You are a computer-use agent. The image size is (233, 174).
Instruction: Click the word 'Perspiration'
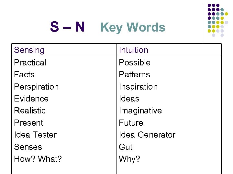click(x=36, y=87)
